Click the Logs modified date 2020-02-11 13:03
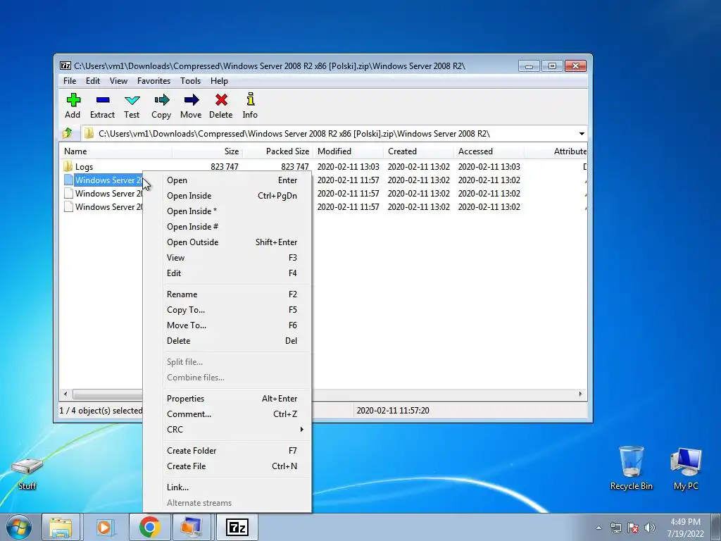721x541 pixels. (x=348, y=166)
